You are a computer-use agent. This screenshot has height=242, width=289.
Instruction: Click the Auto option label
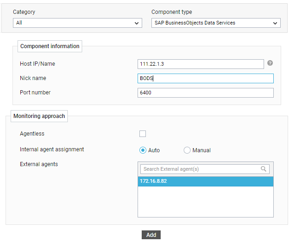tap(154, 150)
